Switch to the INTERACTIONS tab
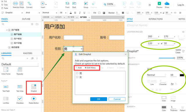This screenshot has width=186, height=112. [x=156, y=19]
